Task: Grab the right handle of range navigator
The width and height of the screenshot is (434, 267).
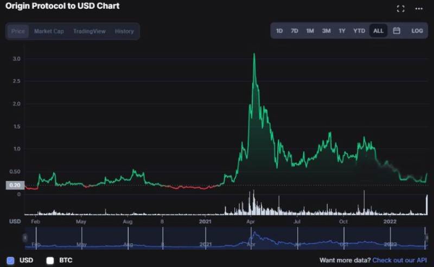Action: coord(426,237)
